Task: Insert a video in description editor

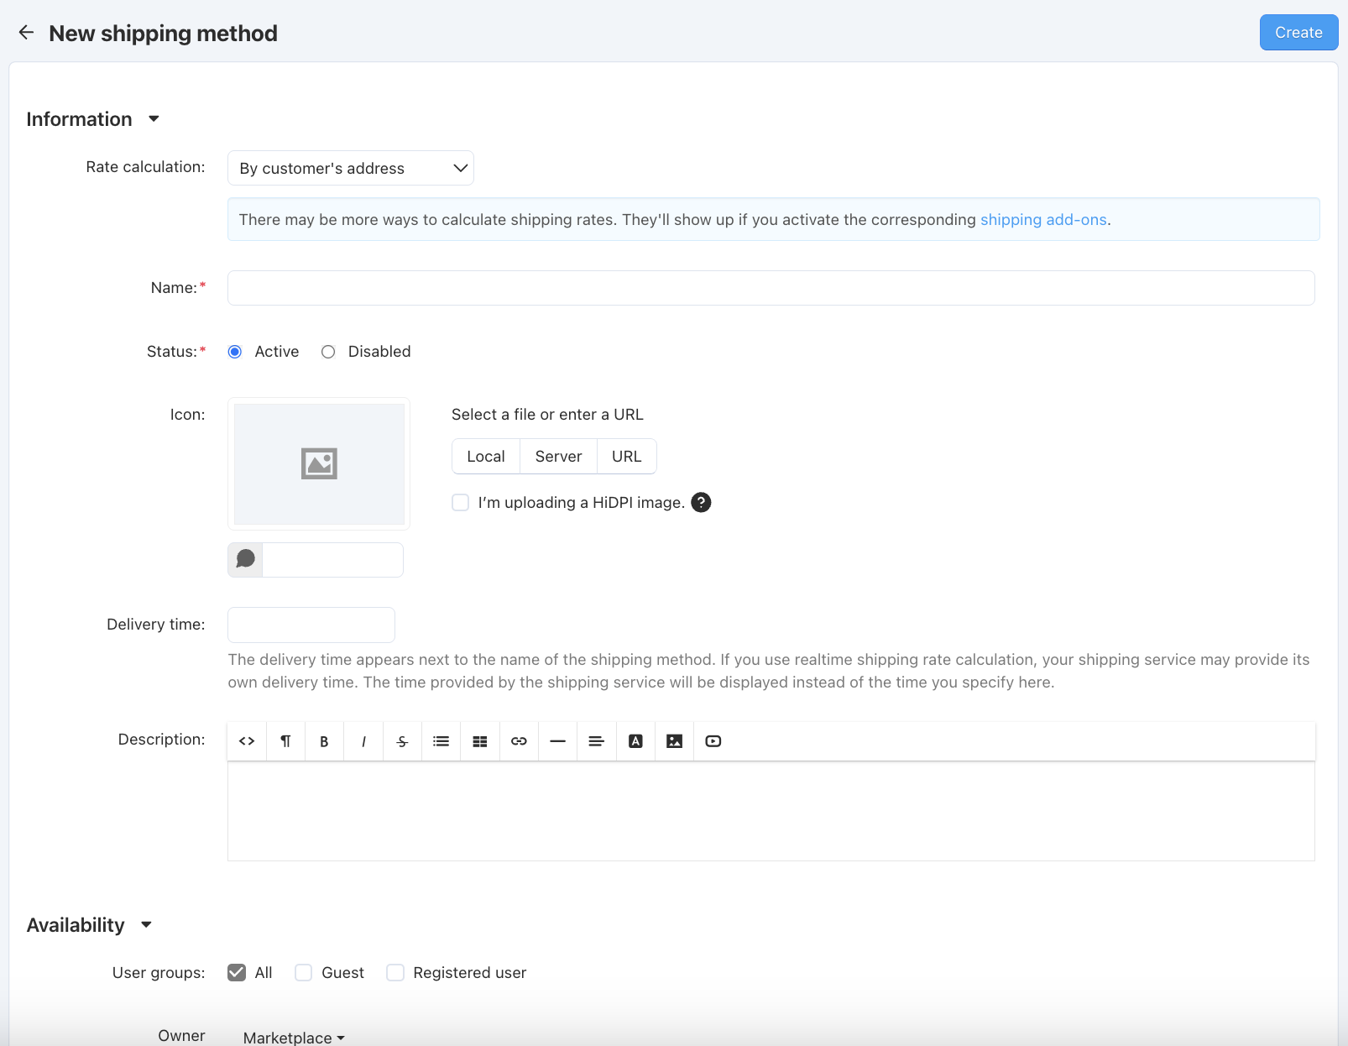Action: (x=713, y=741)
